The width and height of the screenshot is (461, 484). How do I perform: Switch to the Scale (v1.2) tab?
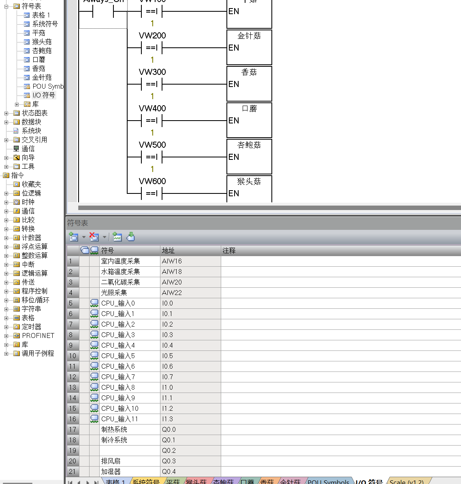point(406,482)
